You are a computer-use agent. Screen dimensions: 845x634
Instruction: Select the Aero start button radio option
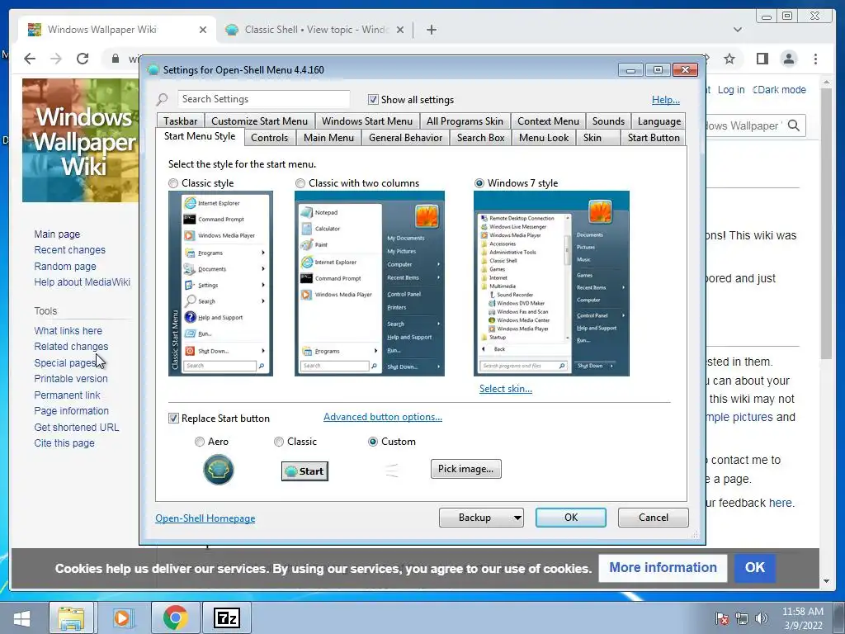click(x=200, y=442)
